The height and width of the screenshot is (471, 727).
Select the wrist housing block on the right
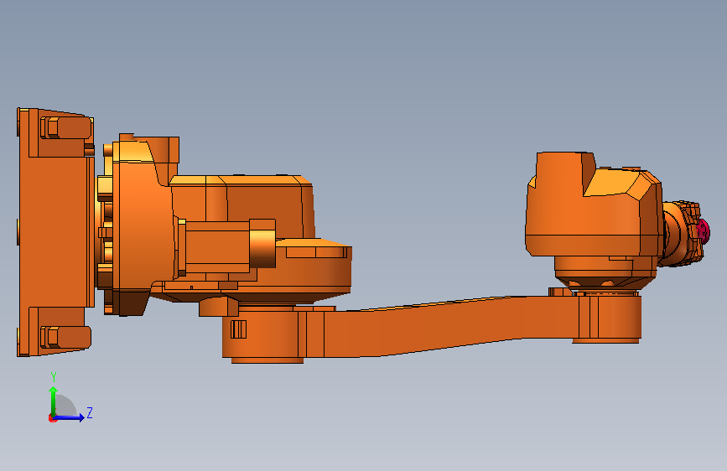(x=595, y=204)
